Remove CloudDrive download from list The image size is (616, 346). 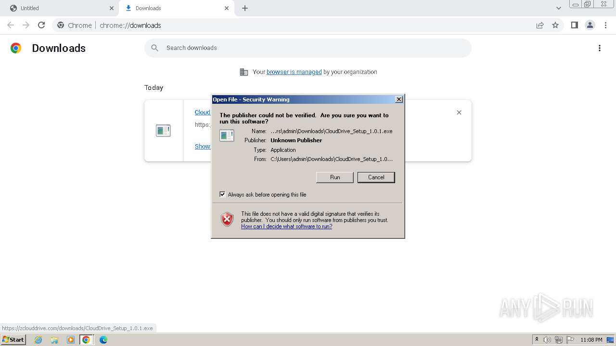point(459,112)
